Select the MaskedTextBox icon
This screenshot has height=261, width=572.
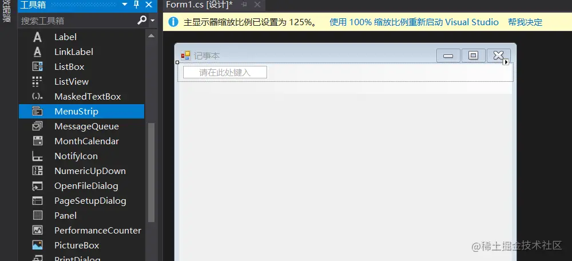[x=37, y=97]
